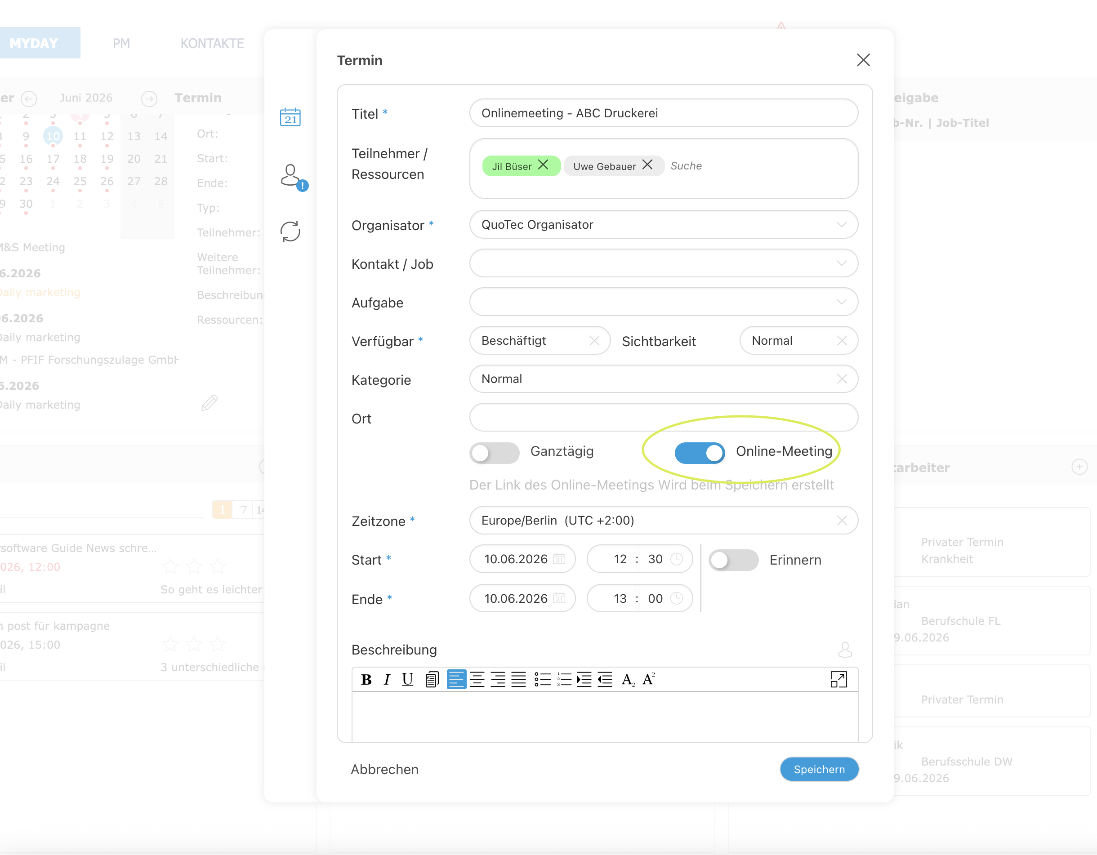Open the Ende date calendar picker icon
1097x855 pixels.
tap(559, 598)
